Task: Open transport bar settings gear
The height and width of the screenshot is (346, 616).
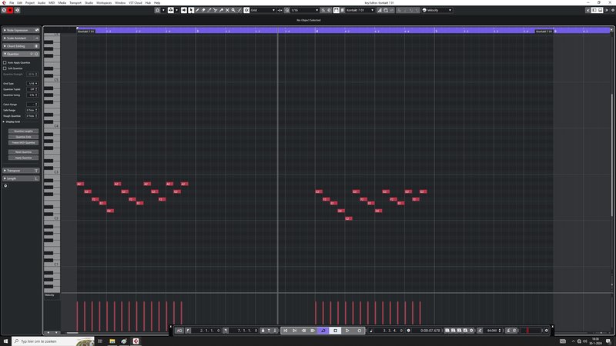Action: pyautogui.click(x=547, y=331)
